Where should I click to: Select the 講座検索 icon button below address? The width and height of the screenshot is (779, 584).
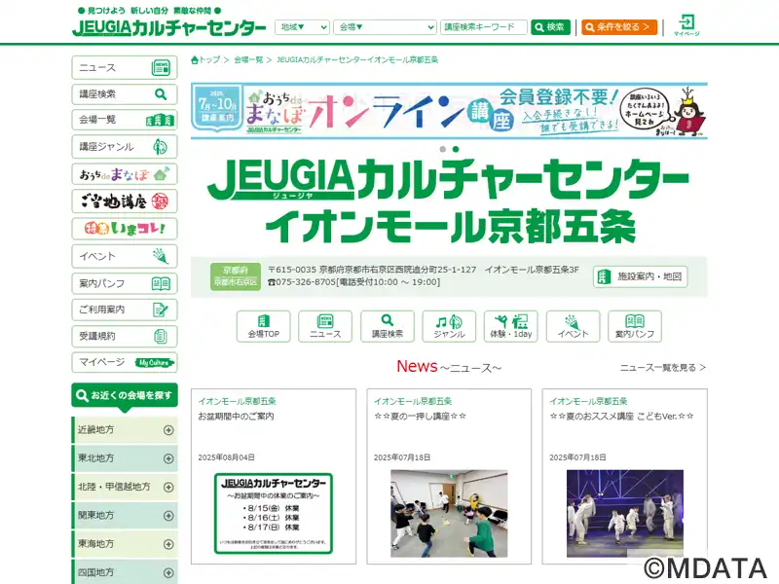tap(387, 326)
